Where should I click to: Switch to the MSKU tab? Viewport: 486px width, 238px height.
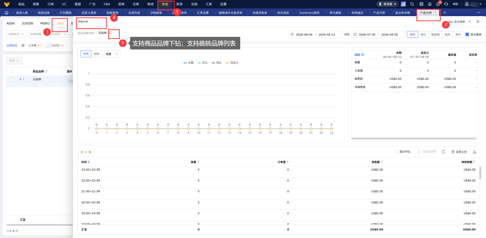click(45, 23)
